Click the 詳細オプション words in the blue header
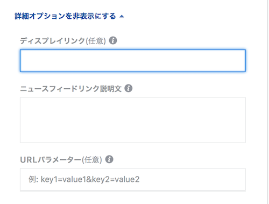269x204 pixels. pos(40,16)
